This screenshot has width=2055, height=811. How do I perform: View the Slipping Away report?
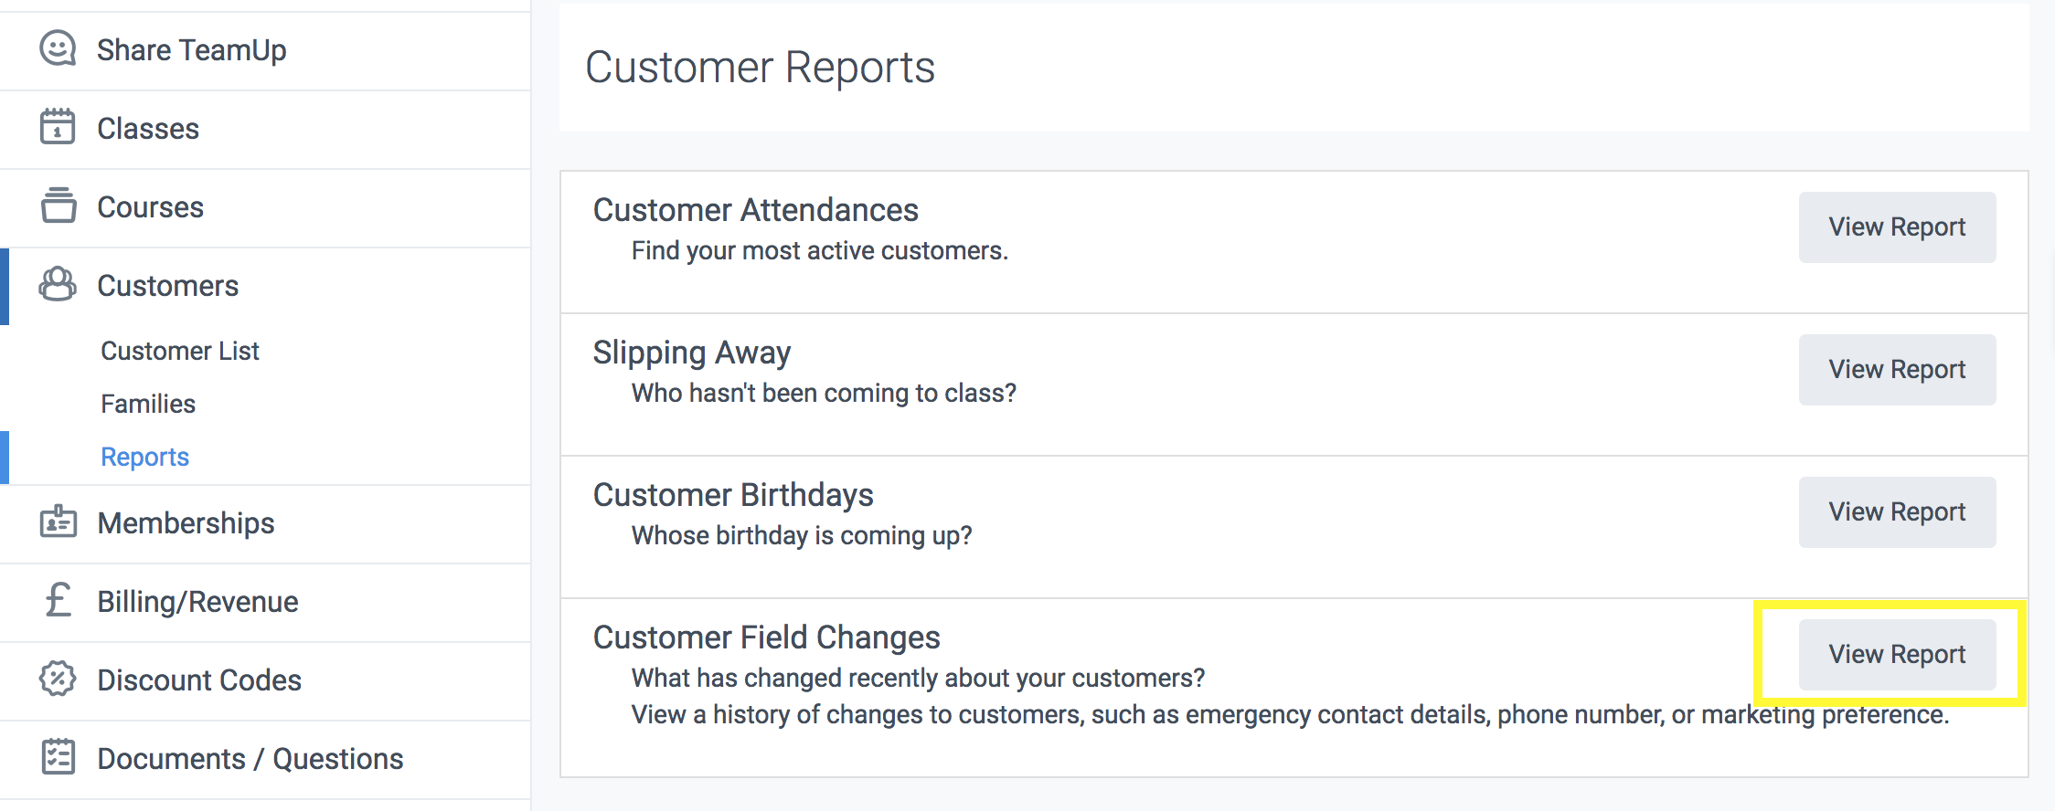point(1897,370)
